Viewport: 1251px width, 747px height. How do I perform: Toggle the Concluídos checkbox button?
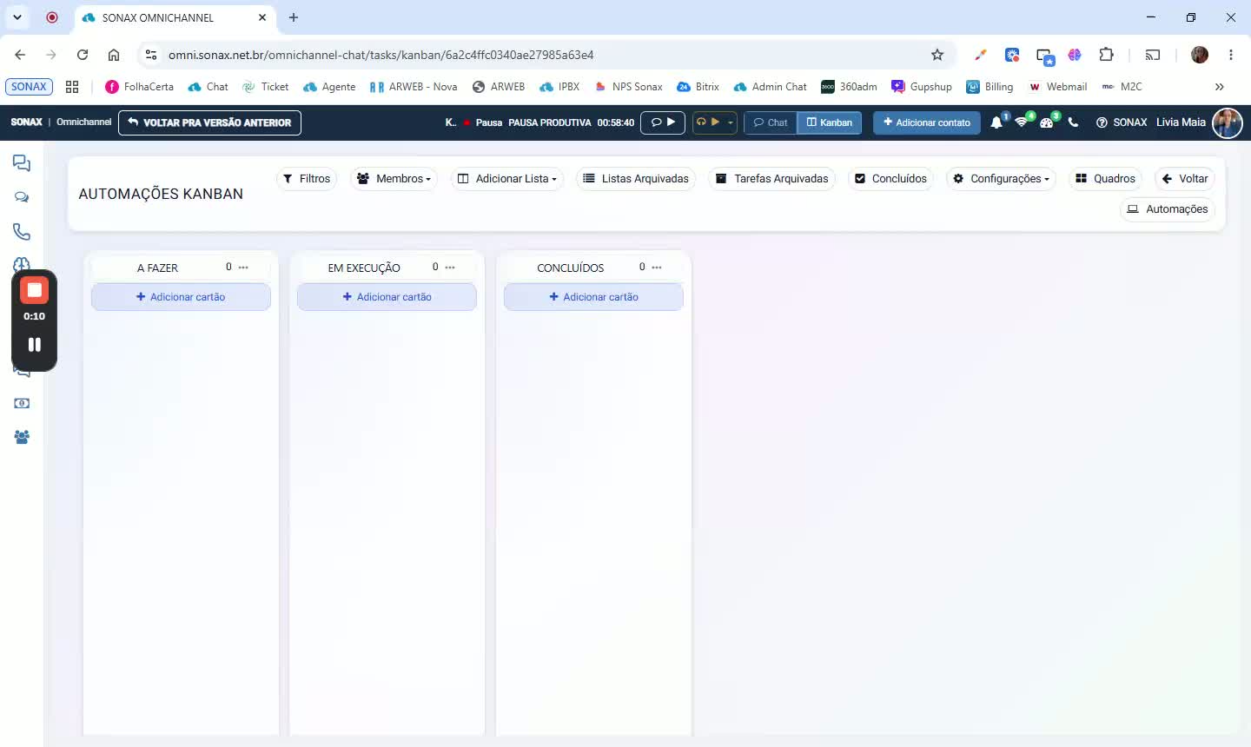point(890,179)
